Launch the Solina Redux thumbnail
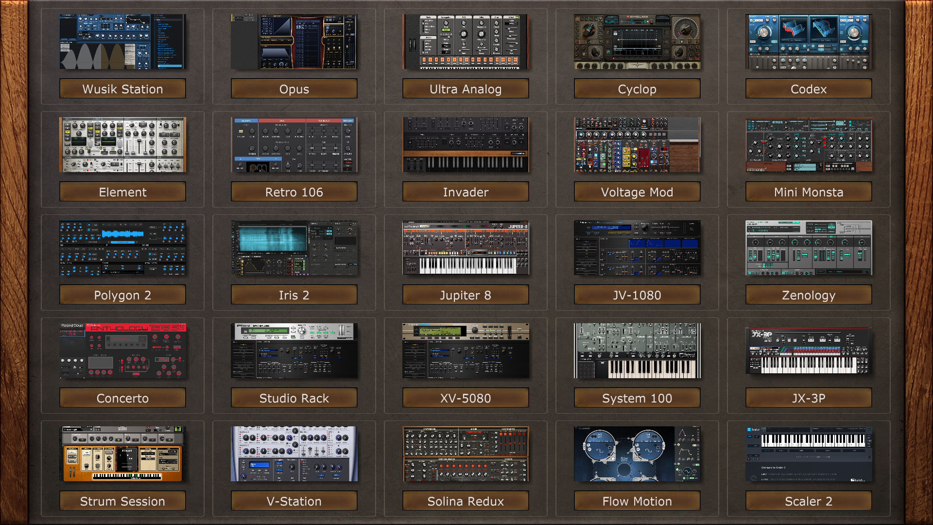This screenshot has width=933, height=525. 466,454
